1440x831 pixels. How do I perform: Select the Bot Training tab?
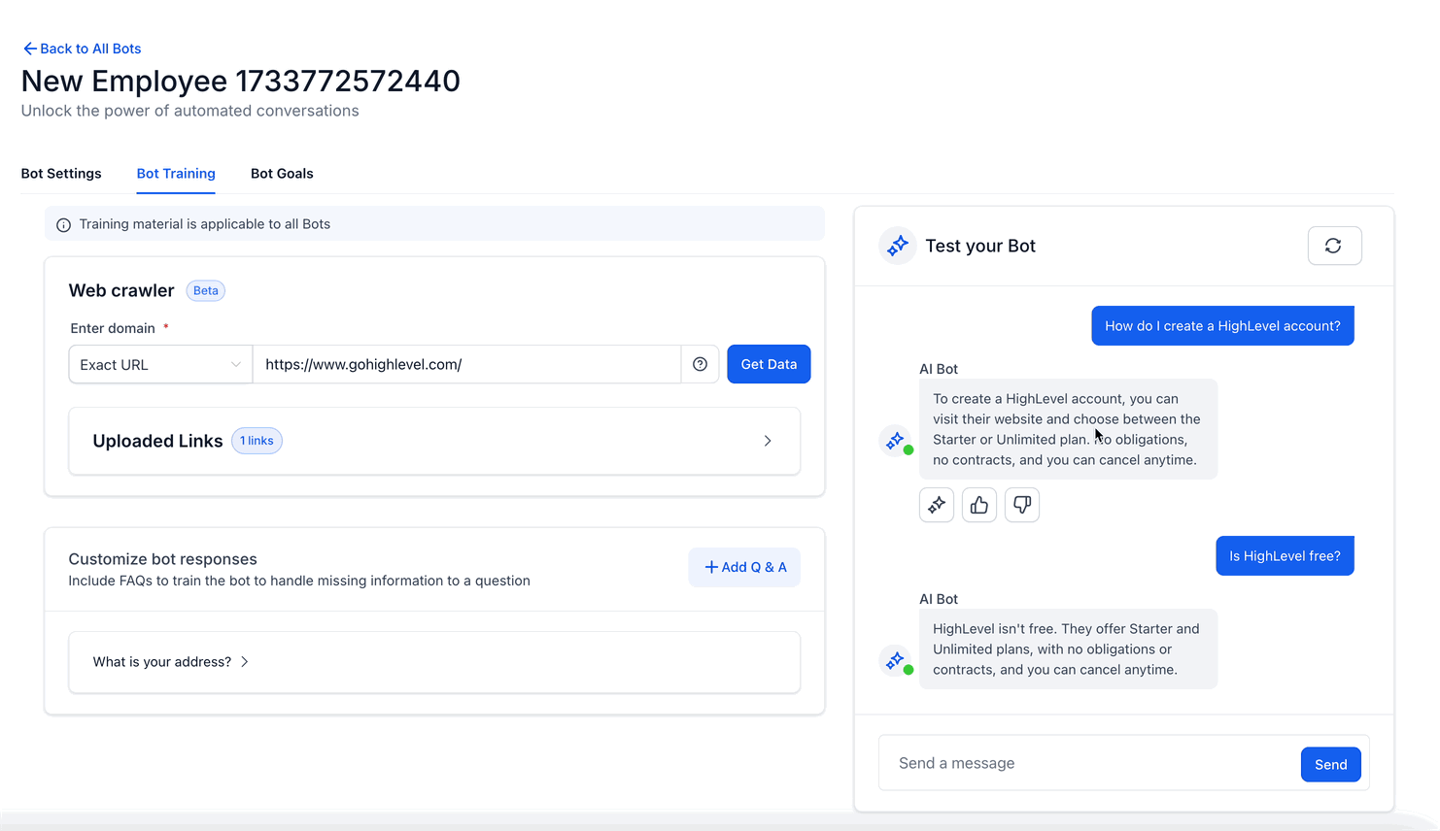[176, 174]
